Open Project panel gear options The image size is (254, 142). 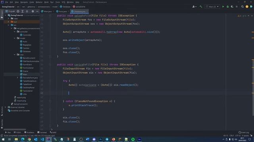pos(33,11)
